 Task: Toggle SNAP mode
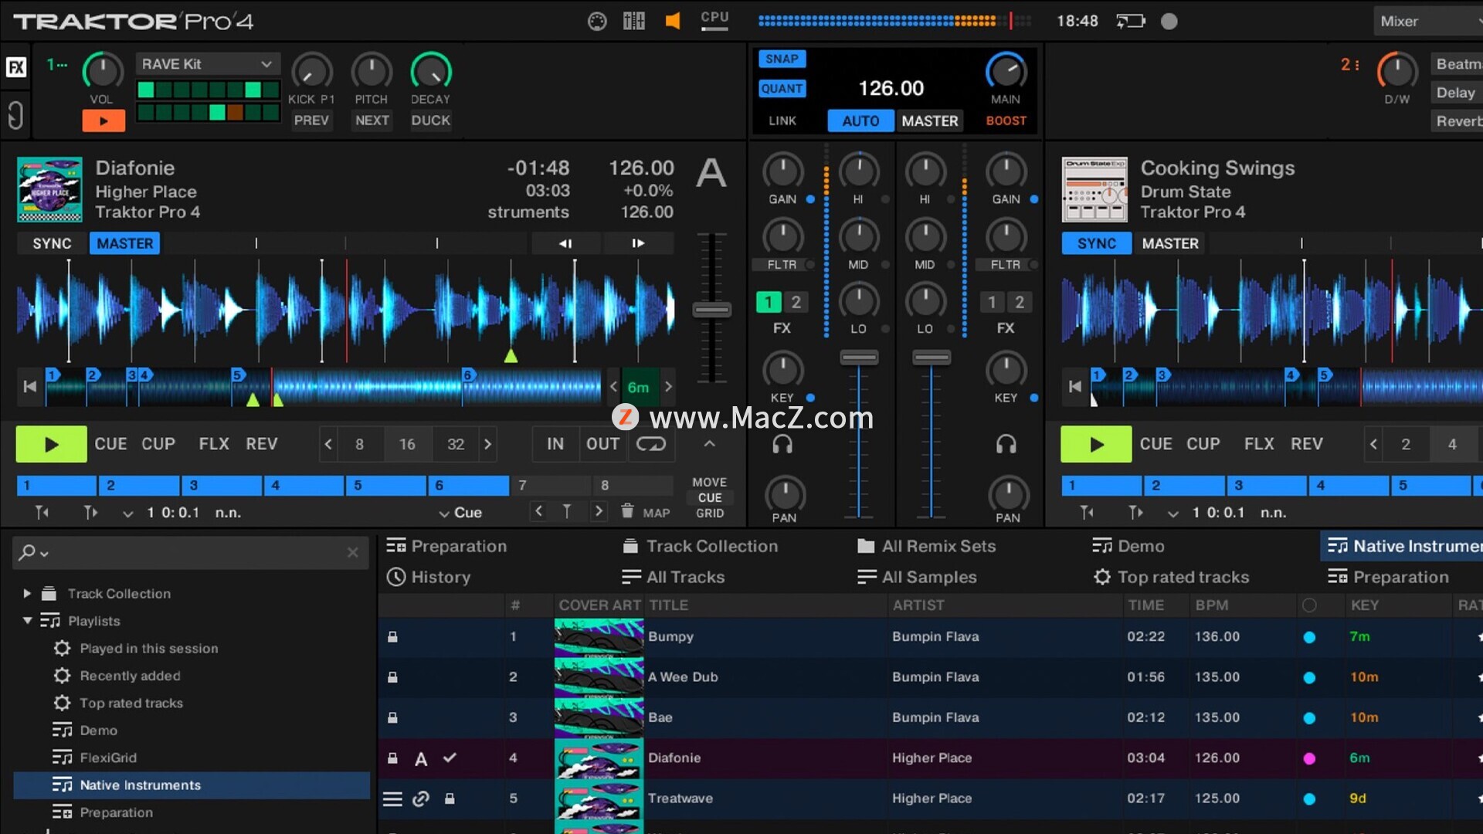click(782, 59)
